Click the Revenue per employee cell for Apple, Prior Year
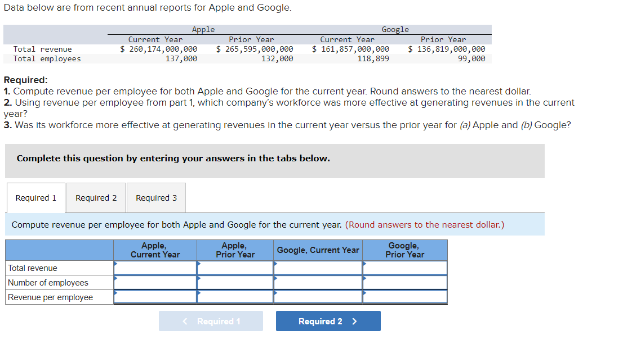 tap(234, 297)
